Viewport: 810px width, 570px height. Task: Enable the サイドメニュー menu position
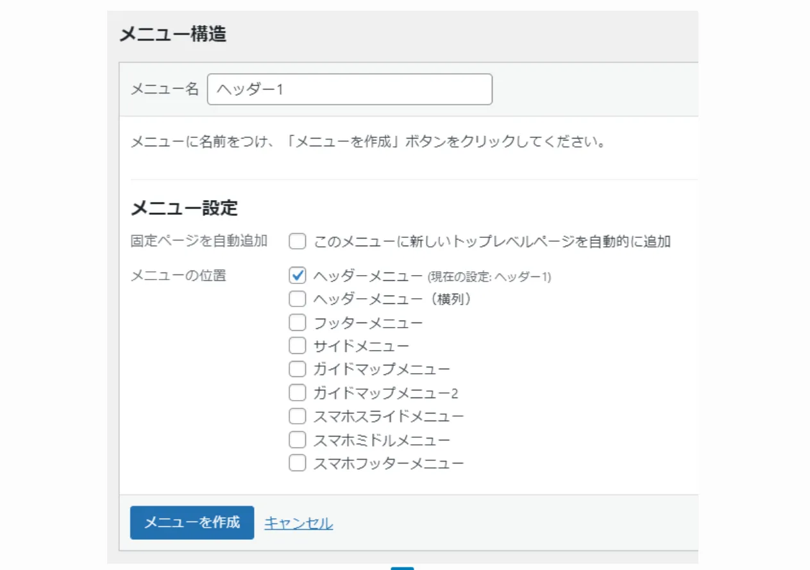tap(297, 346)
